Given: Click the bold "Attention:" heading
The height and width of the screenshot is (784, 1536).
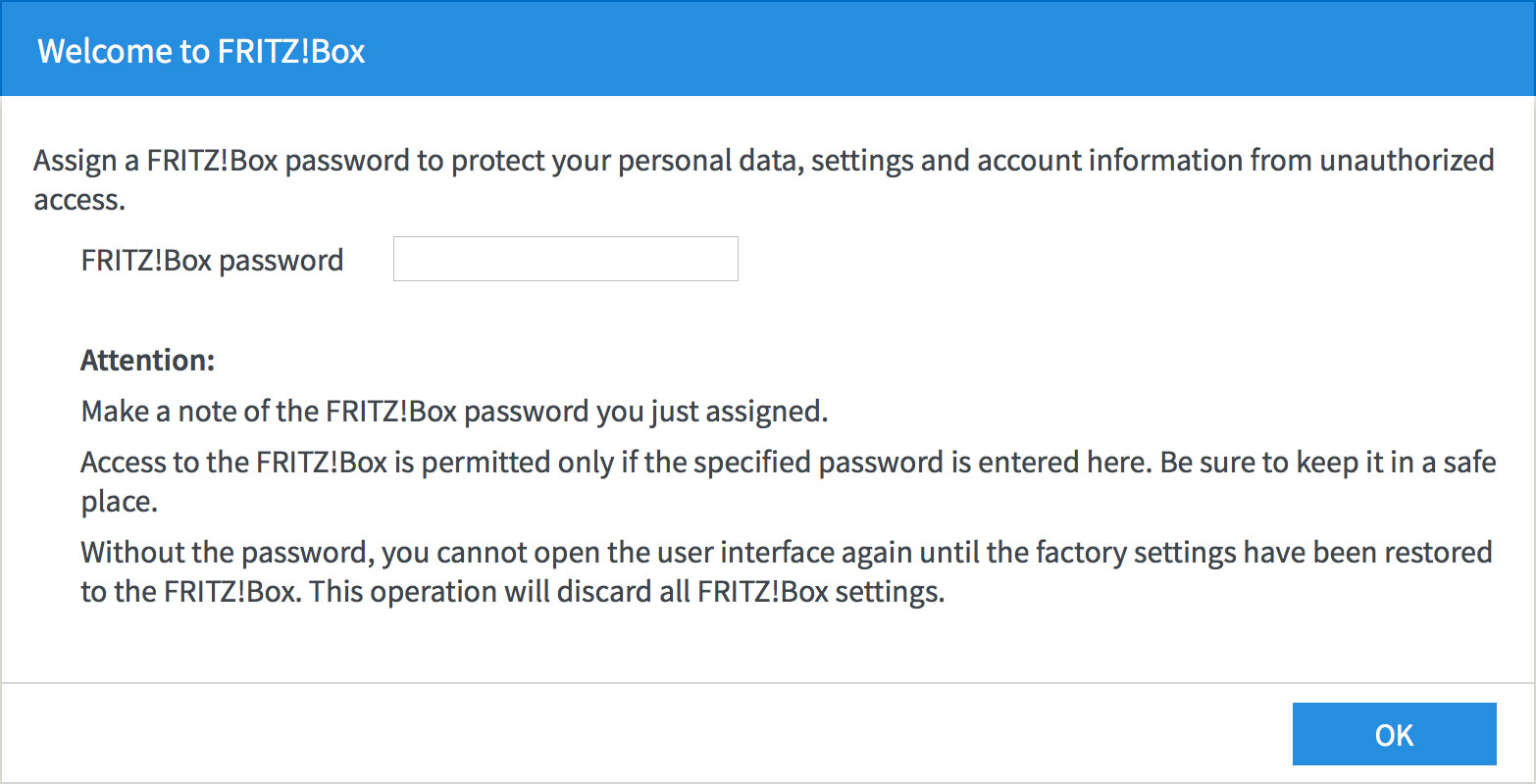Looking at the screenshot, I should [147, 360].
